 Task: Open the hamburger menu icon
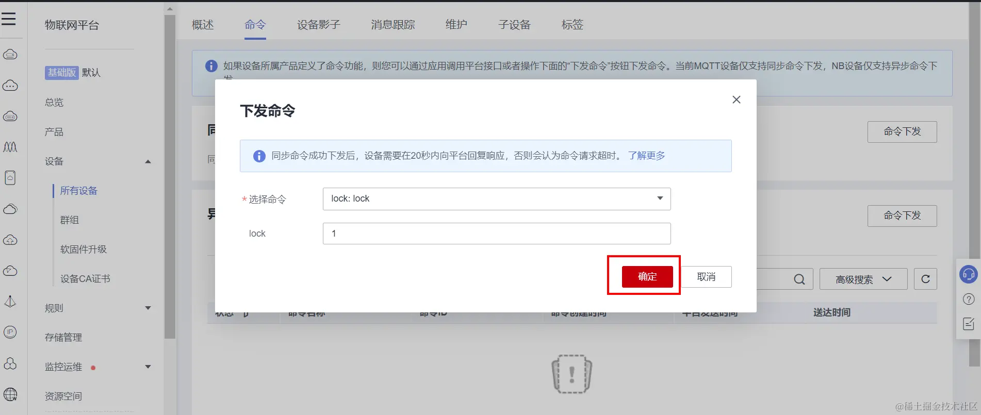coord(8,20)
